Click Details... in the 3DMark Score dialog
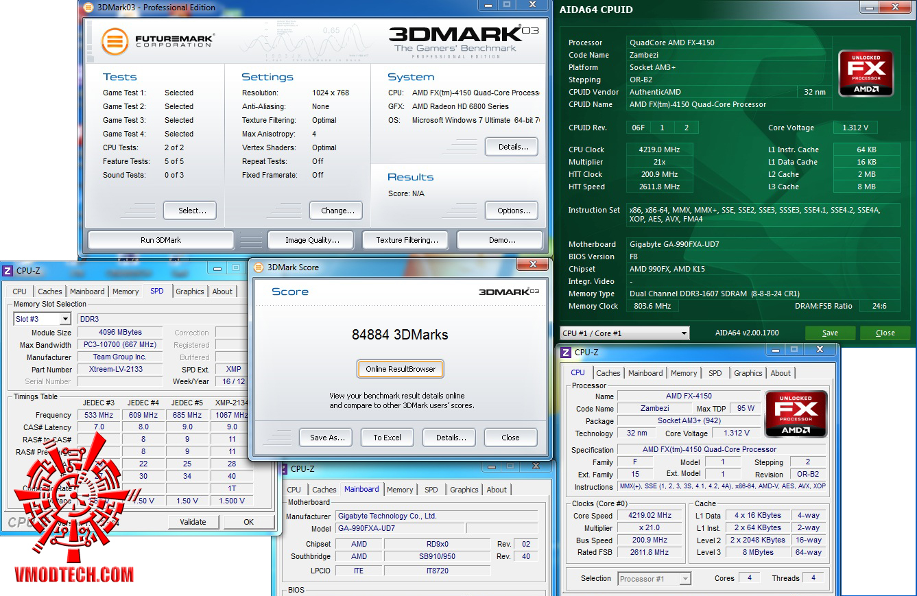This screenshot has width=917, height=596. click(449, 438)
